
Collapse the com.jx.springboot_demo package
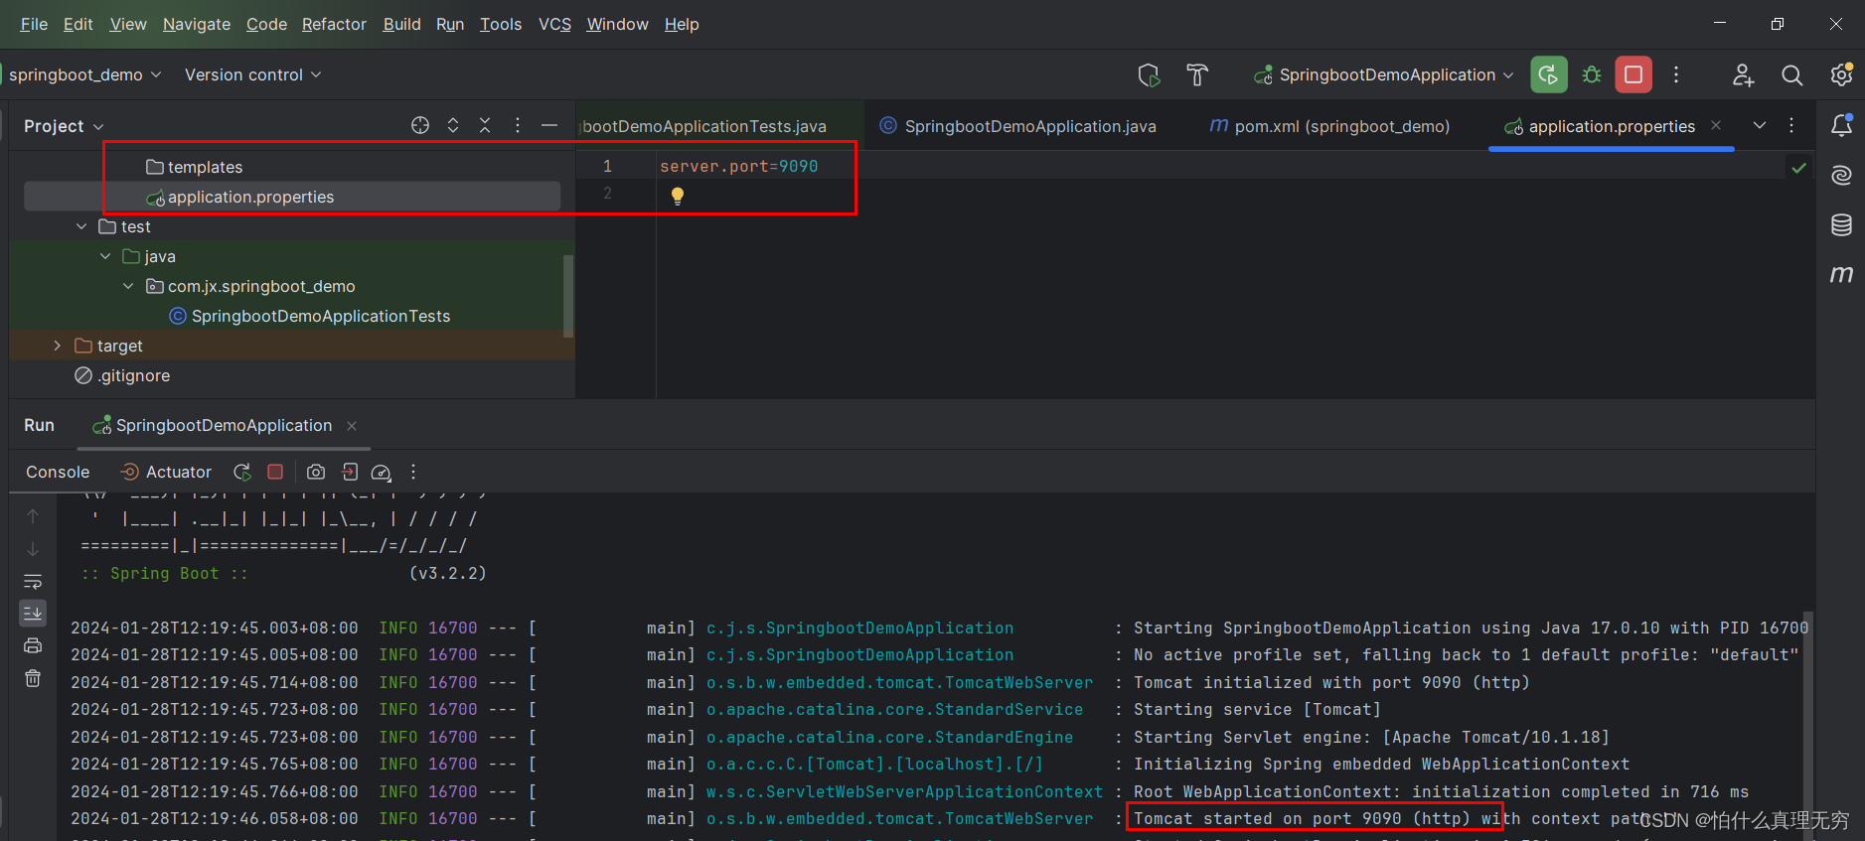128,286
